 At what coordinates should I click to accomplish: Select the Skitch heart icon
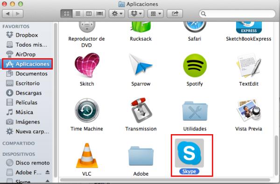87,65
